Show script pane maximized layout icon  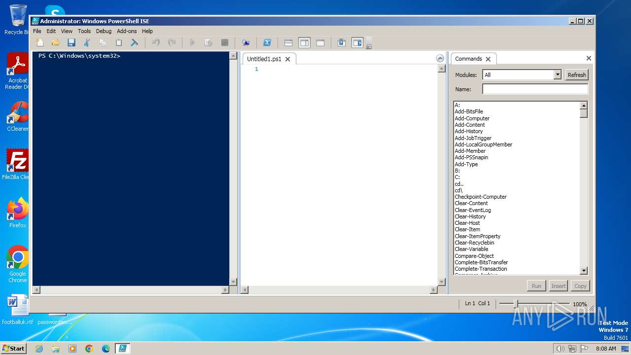[320, 43]
